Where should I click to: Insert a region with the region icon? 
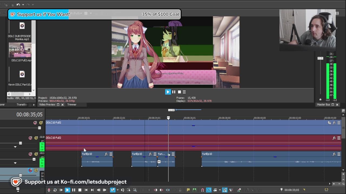(x=194, y=190)
